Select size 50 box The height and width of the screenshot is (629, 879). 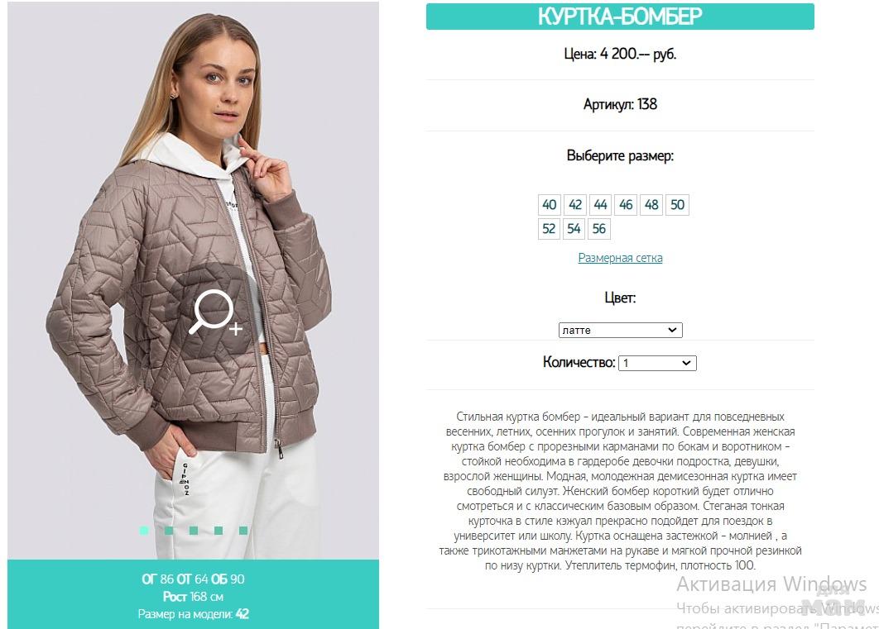[x=677, y=205]
